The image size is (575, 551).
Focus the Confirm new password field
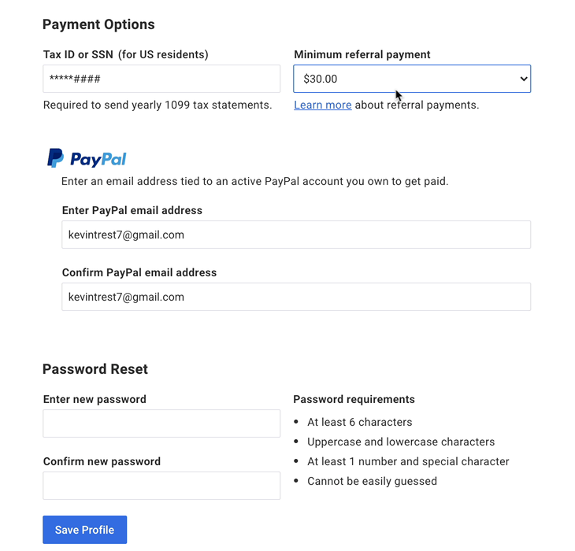pos(161,486)
